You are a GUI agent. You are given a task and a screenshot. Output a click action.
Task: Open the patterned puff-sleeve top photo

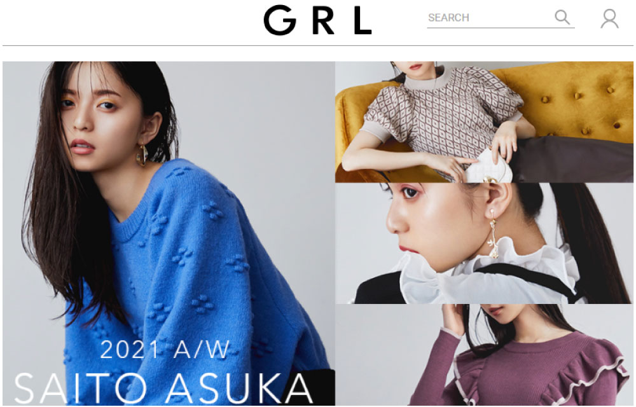coord(484,121)
